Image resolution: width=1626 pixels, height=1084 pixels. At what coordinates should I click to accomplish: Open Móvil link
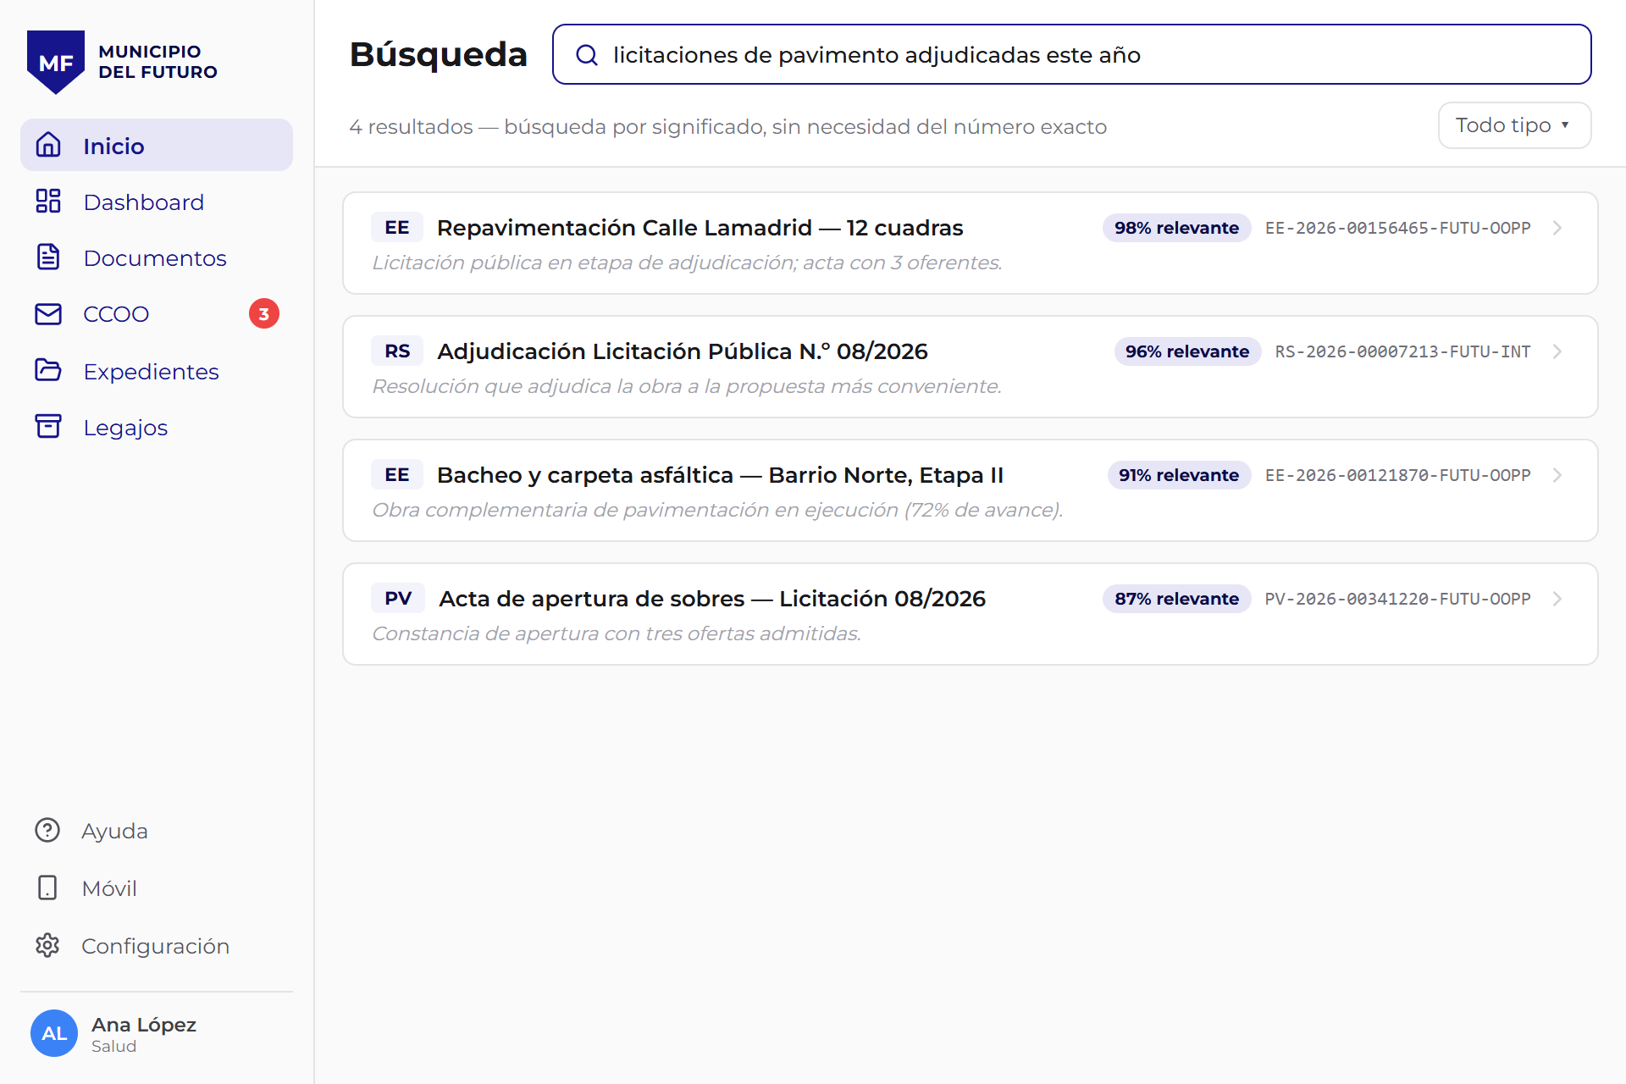tap(157, 888)
